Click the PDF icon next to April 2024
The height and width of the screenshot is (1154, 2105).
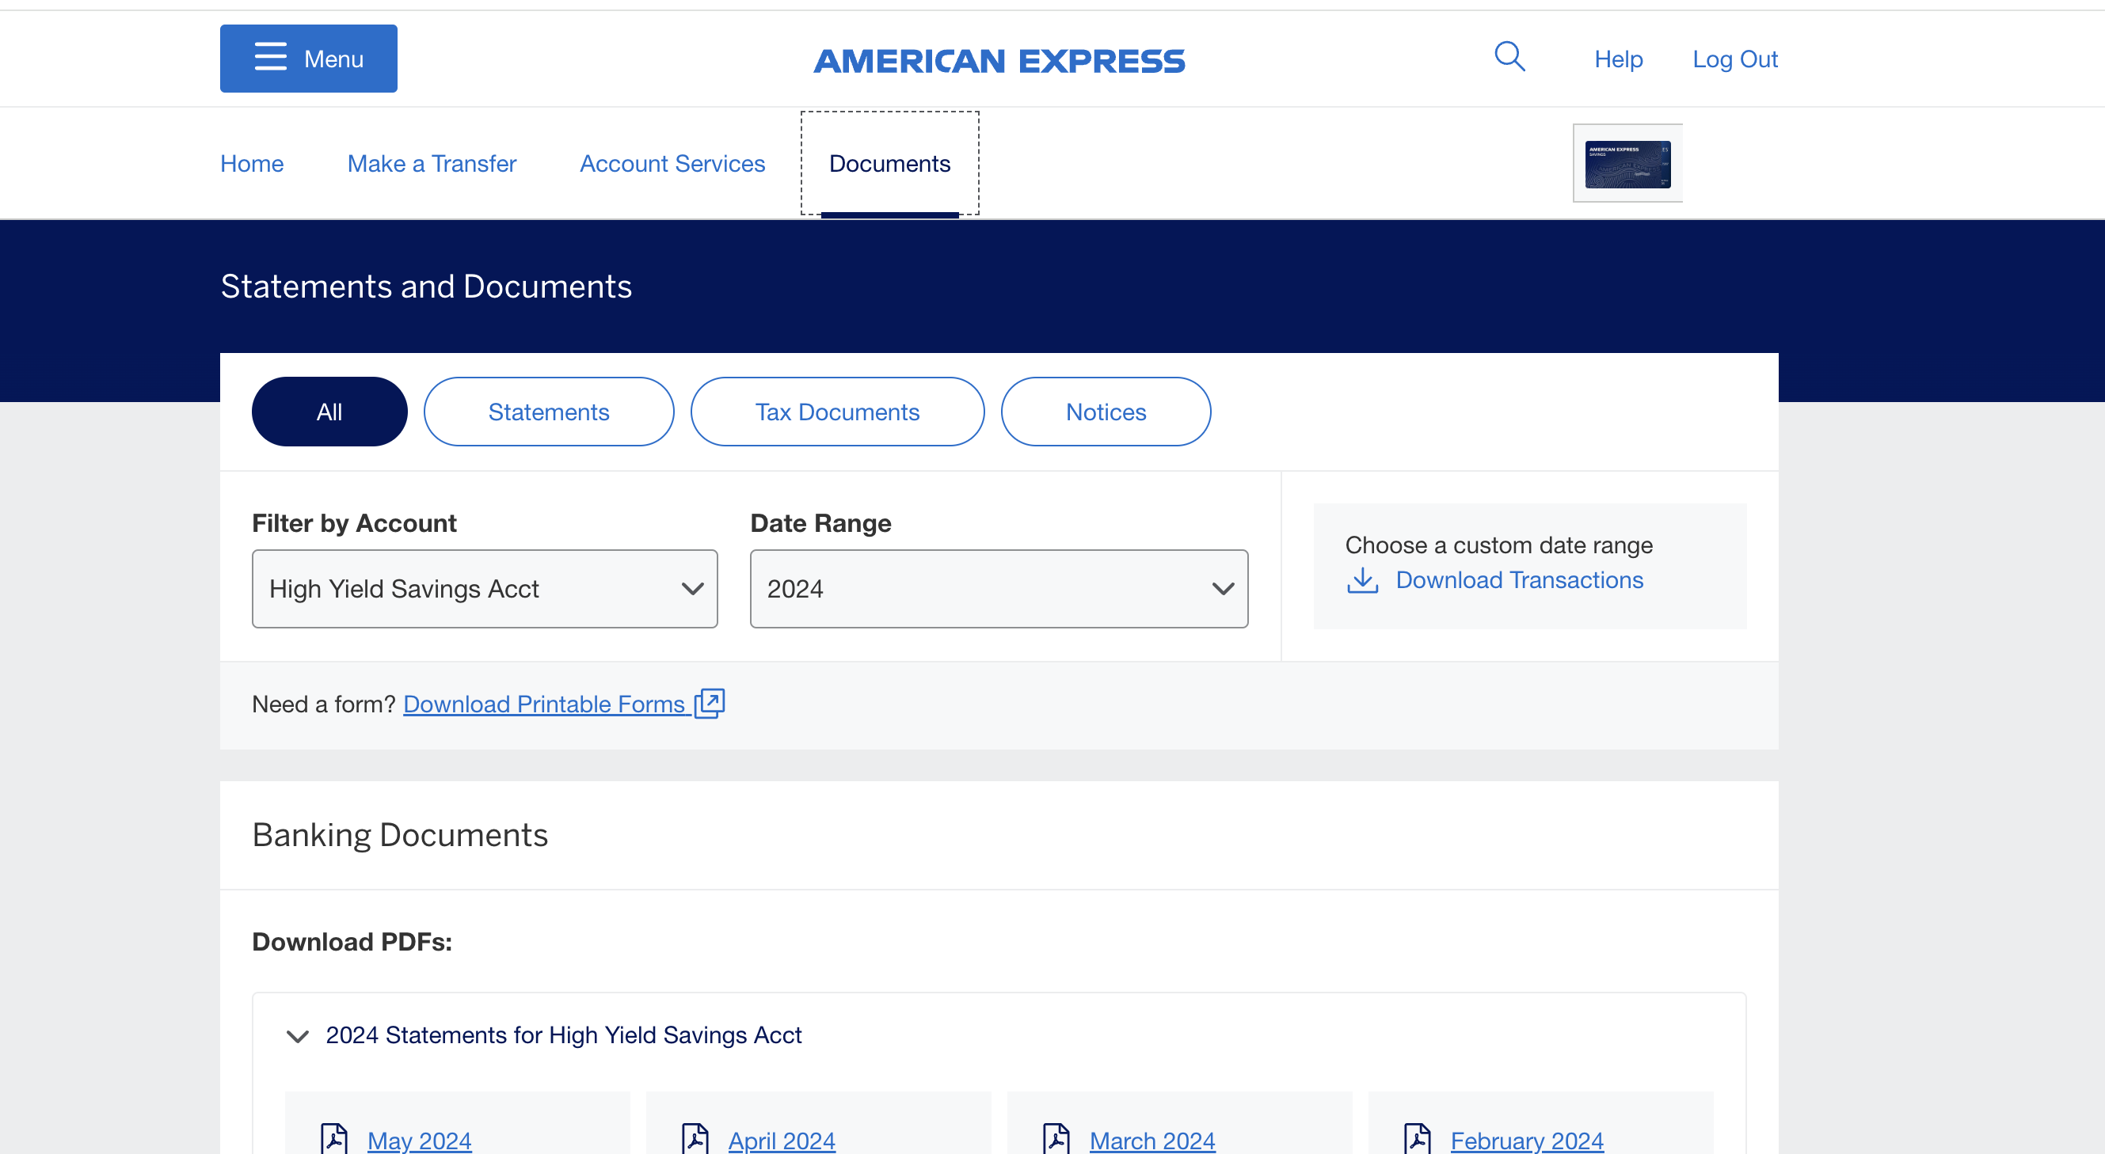[x=695, y=1138]
